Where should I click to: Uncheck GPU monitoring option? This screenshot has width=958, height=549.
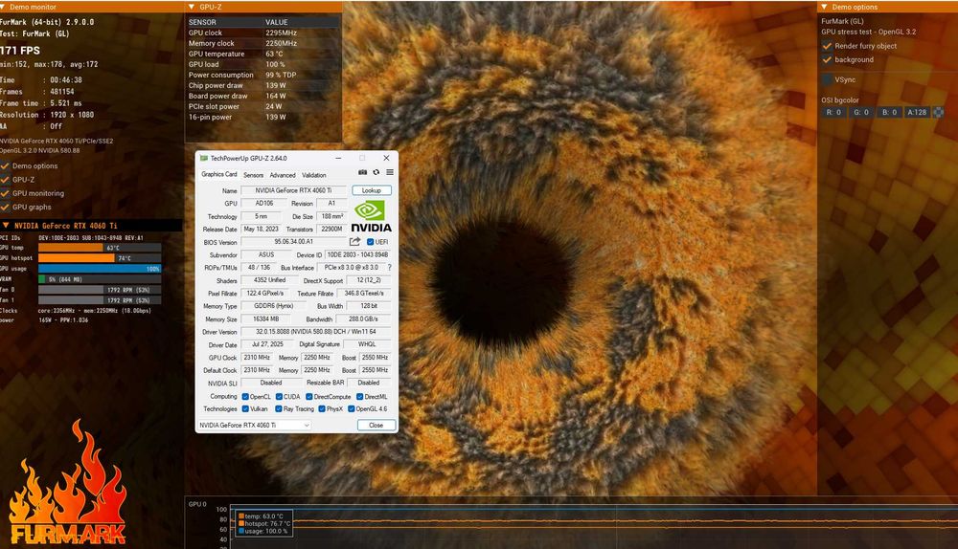5,193
